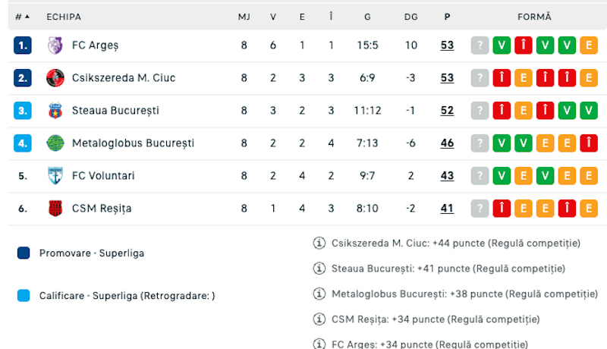Click the FC Argeș team crest icon
The width and height of the screenshot is (607, 349).
(x=55, y=45)
